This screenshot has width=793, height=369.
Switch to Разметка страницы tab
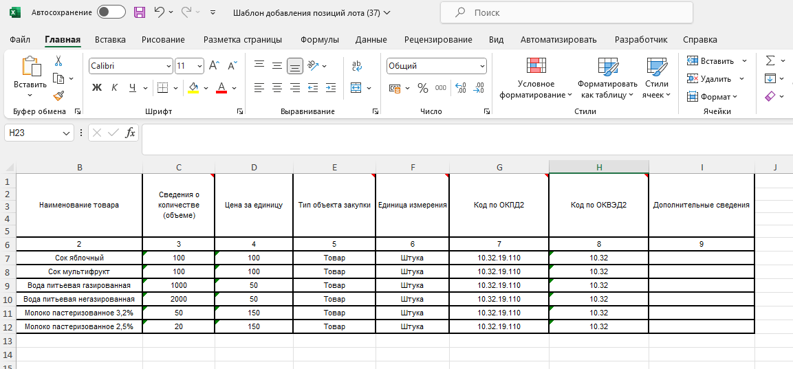[243, 39]
